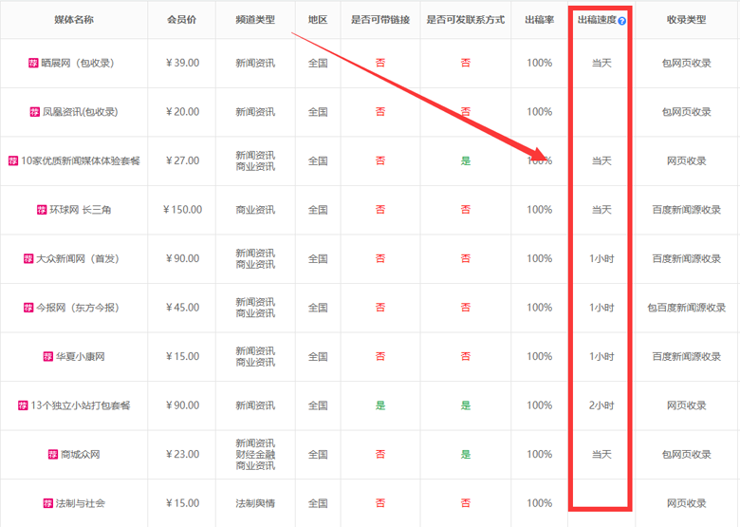740x527 pixels.
Task: Click the 出稿率 column header
Action: tap(539, 20)
